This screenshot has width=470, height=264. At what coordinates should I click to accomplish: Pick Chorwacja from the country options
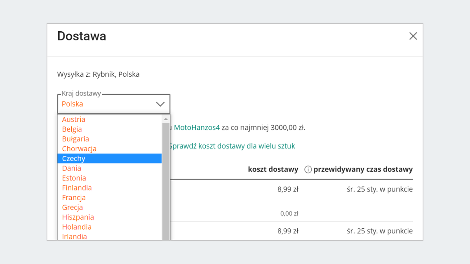point(79,149)
